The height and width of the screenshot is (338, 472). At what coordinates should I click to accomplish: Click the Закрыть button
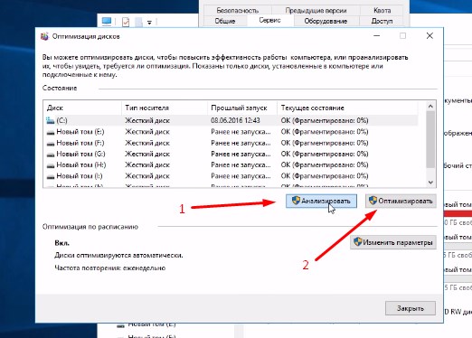tap(411, 308)
